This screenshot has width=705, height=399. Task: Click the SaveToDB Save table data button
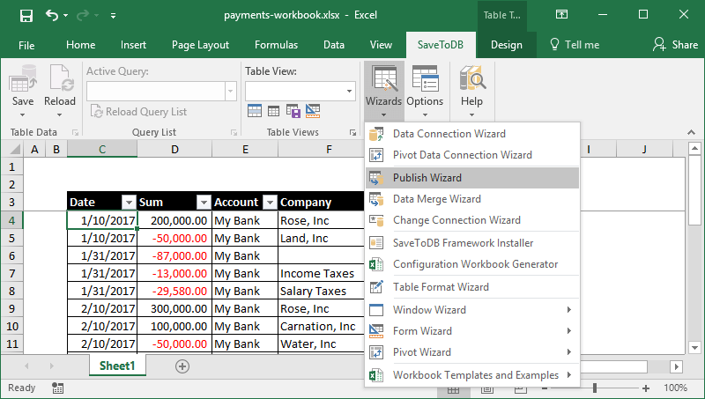(x=23, y=91)
